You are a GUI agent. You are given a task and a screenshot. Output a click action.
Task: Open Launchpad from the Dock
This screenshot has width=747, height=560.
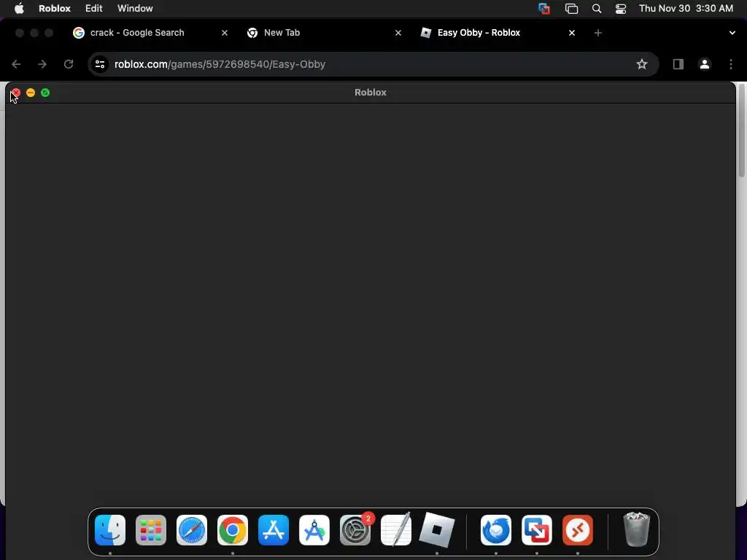[x=151, y=530]
